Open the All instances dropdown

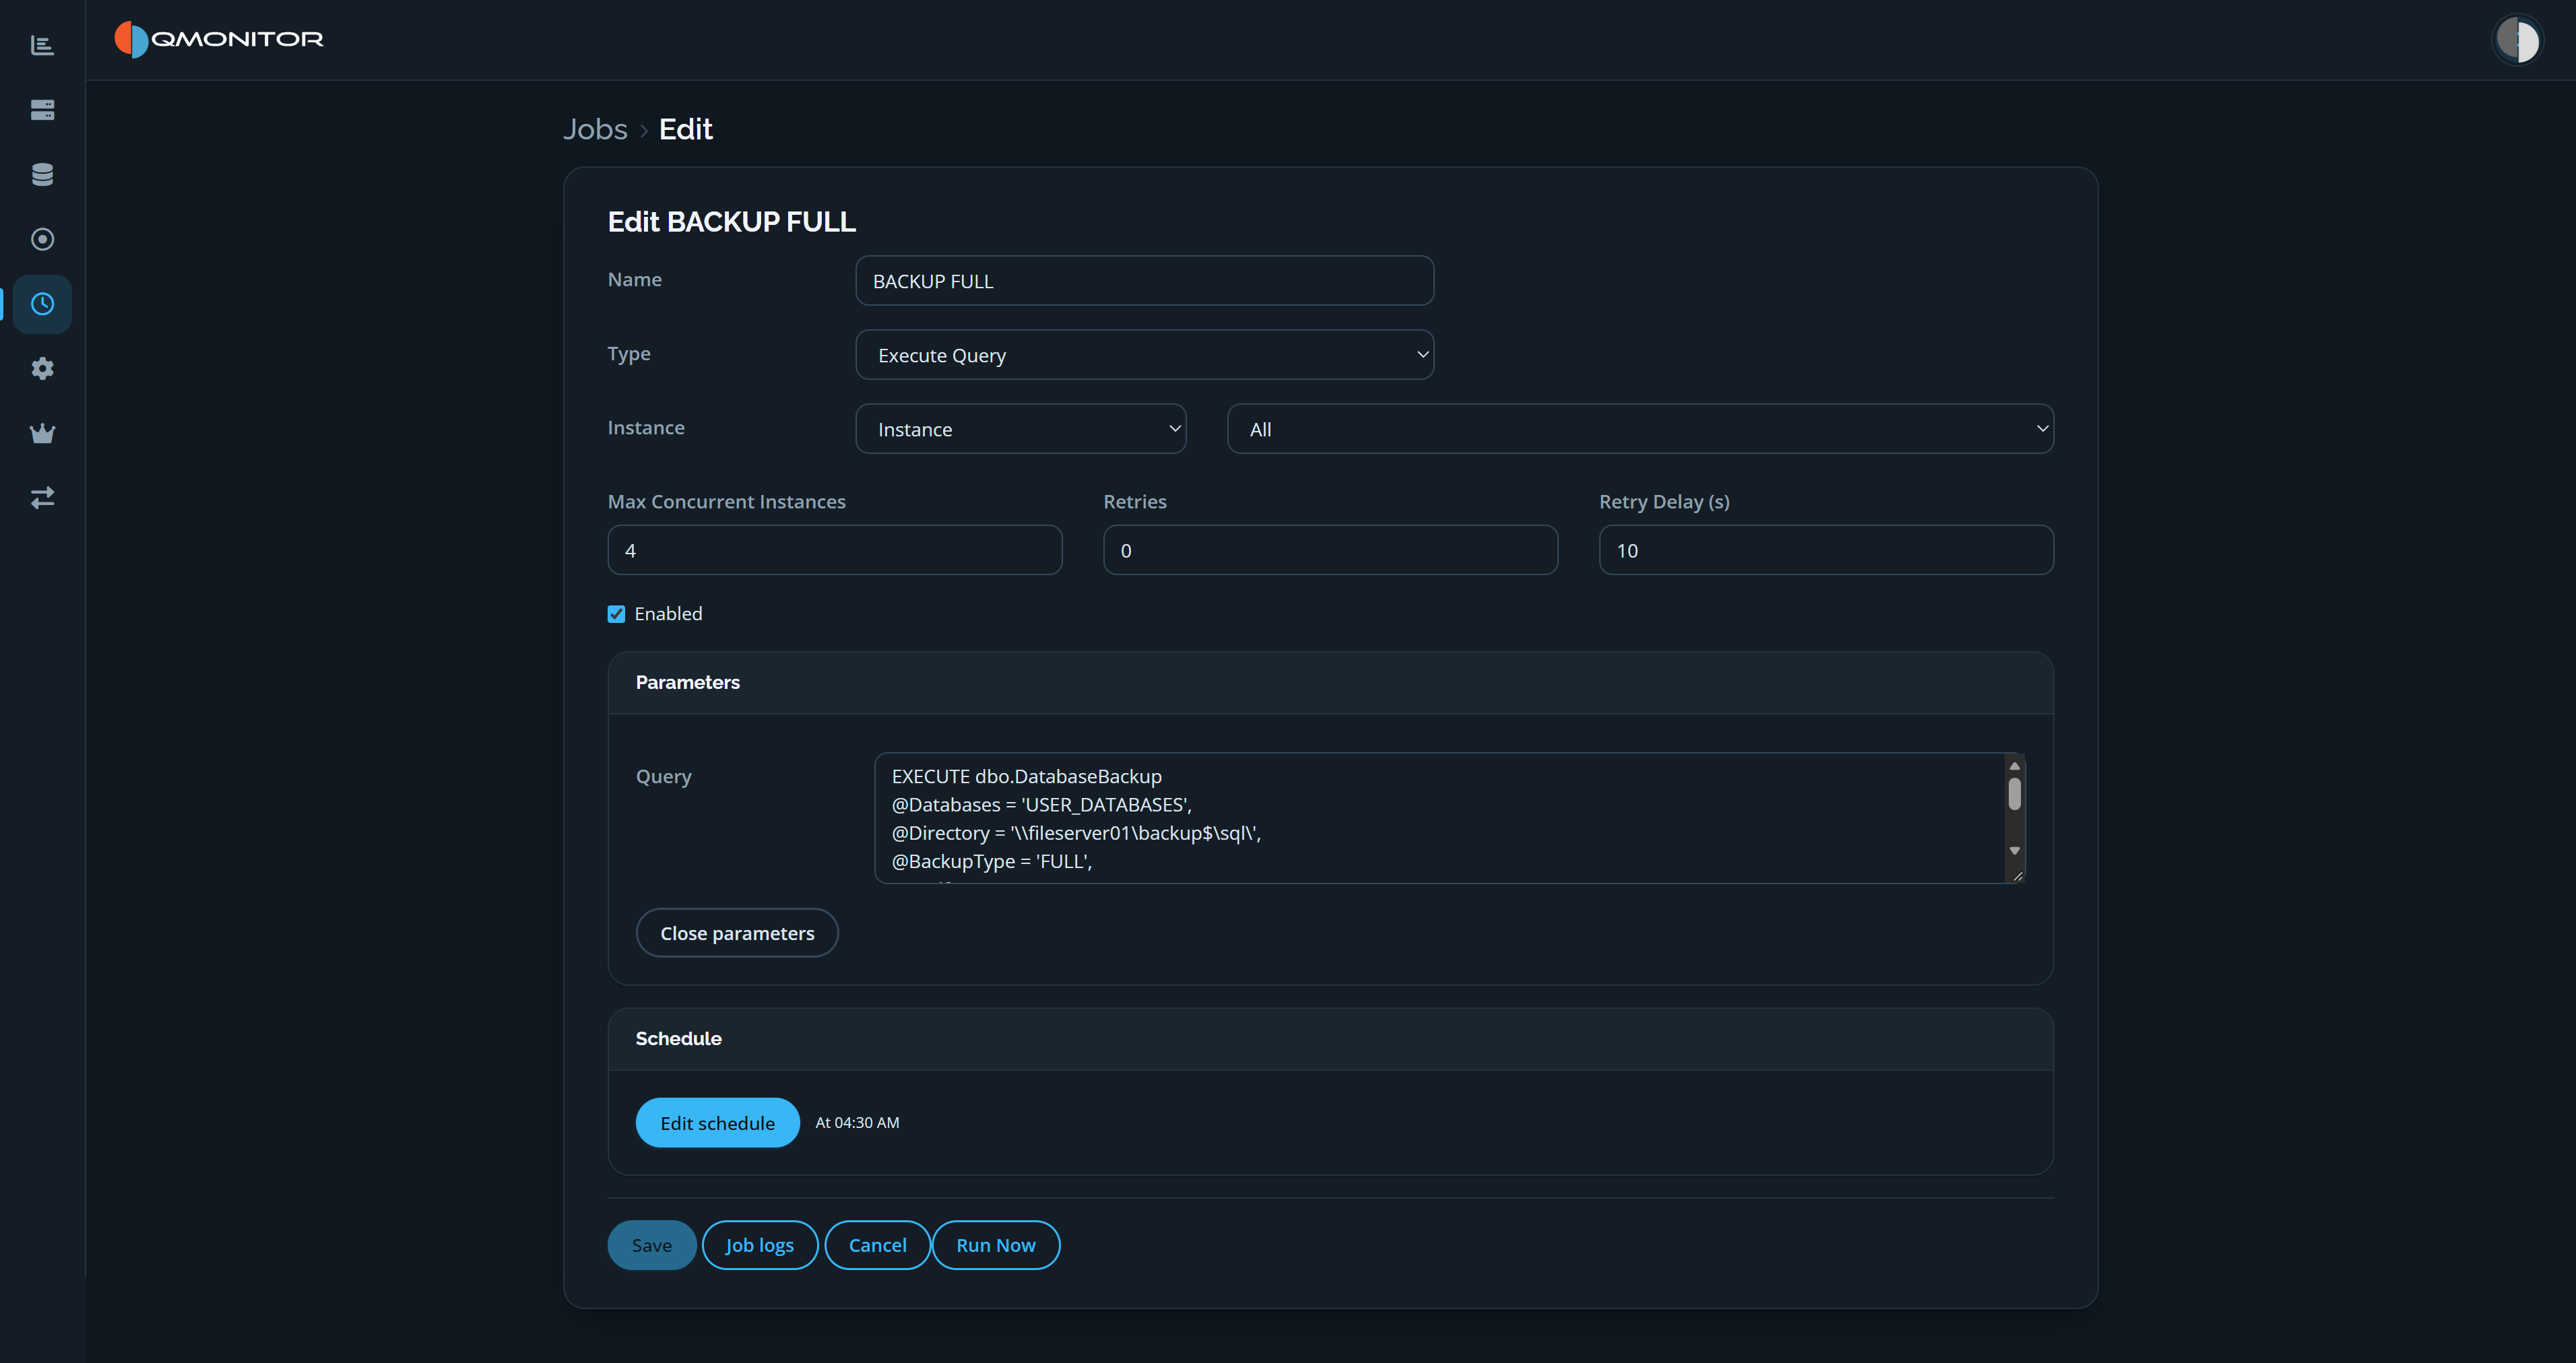(1640, 429)
